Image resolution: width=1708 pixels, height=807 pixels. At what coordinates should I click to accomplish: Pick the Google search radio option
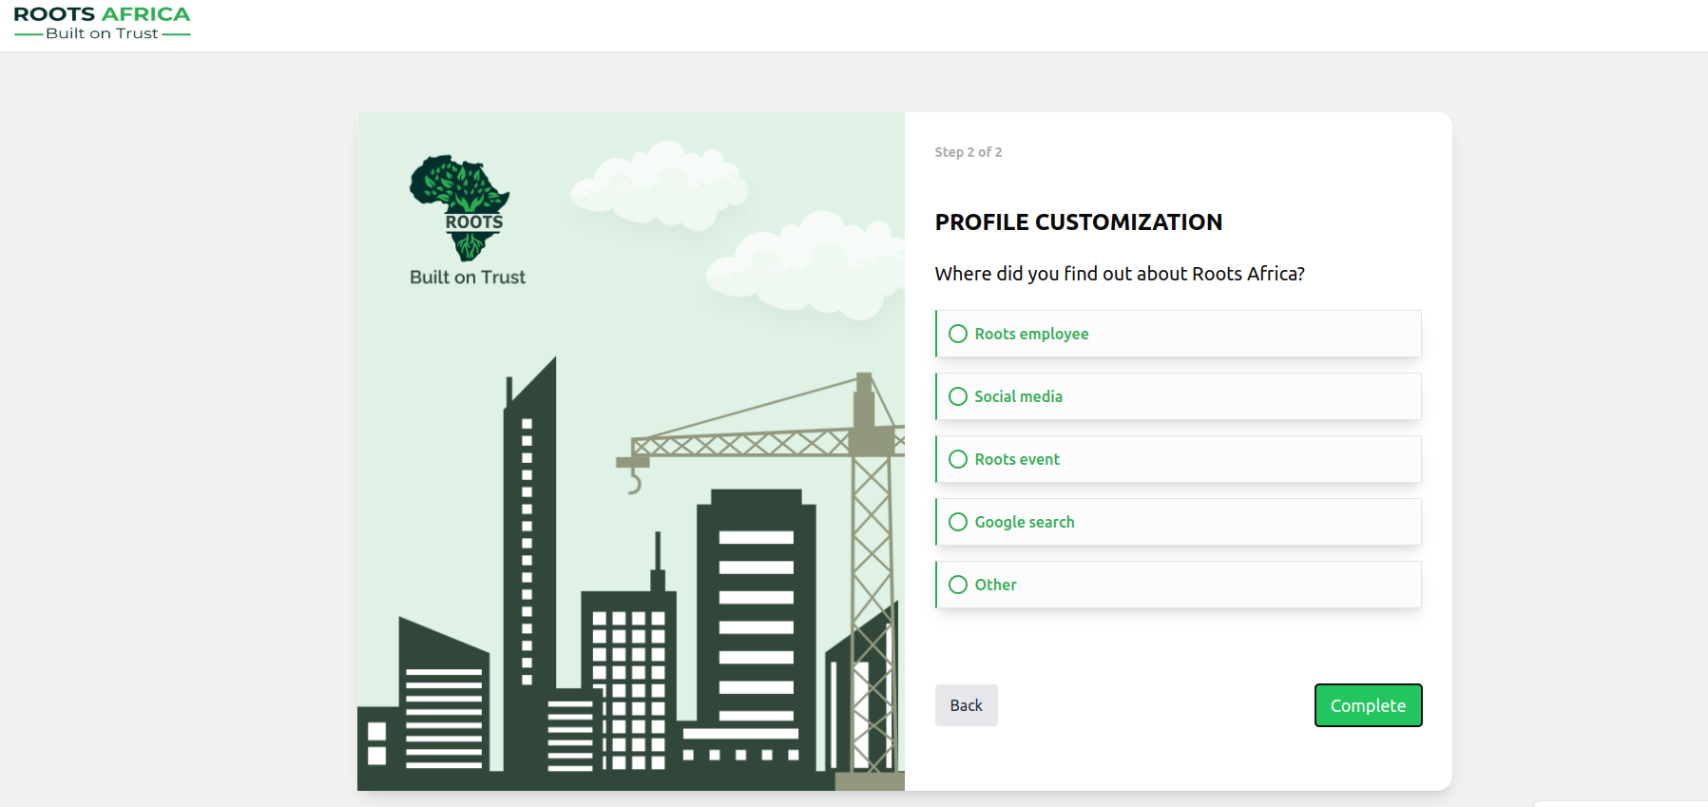tap(958, 522)
